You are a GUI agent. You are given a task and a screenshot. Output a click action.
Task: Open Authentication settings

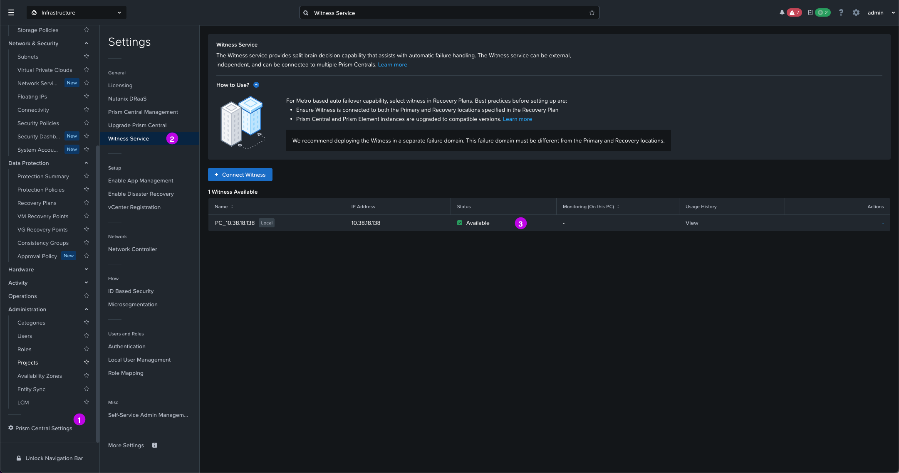coord(127,346)
